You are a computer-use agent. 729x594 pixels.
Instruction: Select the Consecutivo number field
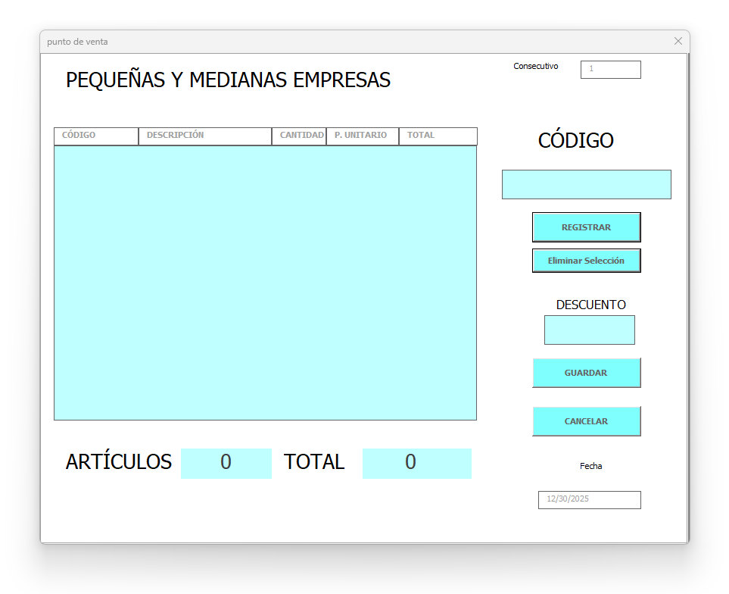click(x=610, y=69)
